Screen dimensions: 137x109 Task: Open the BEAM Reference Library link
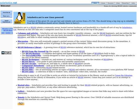pyautogui.click(x=30, y=47)
